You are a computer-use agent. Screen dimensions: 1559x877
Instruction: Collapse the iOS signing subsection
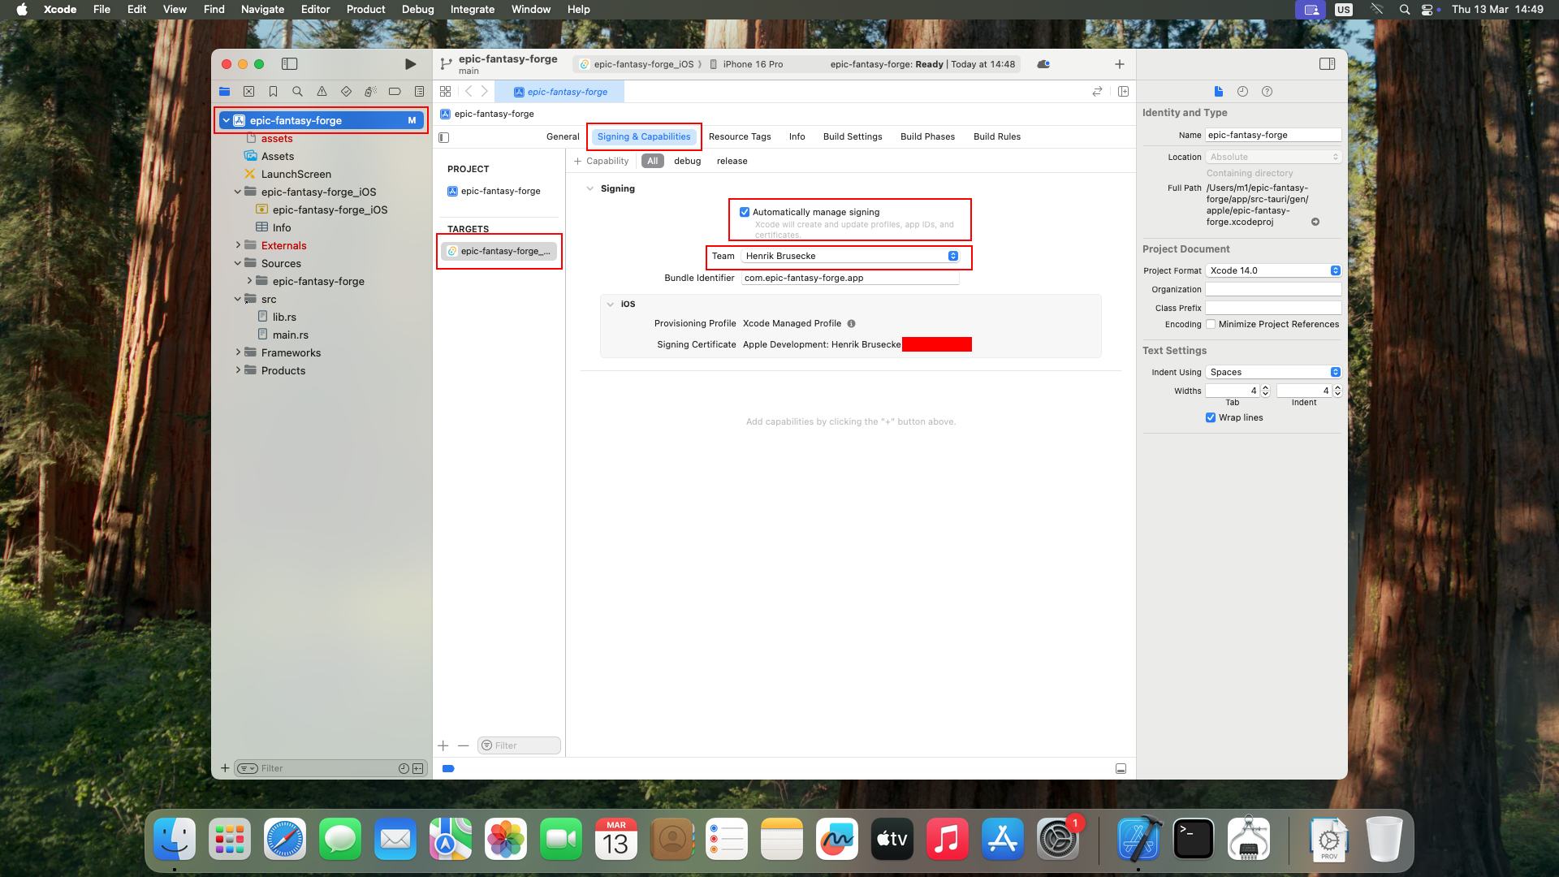(x=611, y=305)
